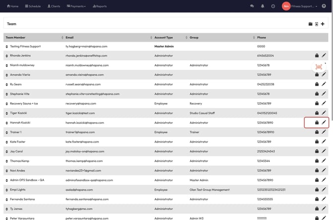Open the Reports page link
Screen dimensions: 333x220
coord(99,6)
